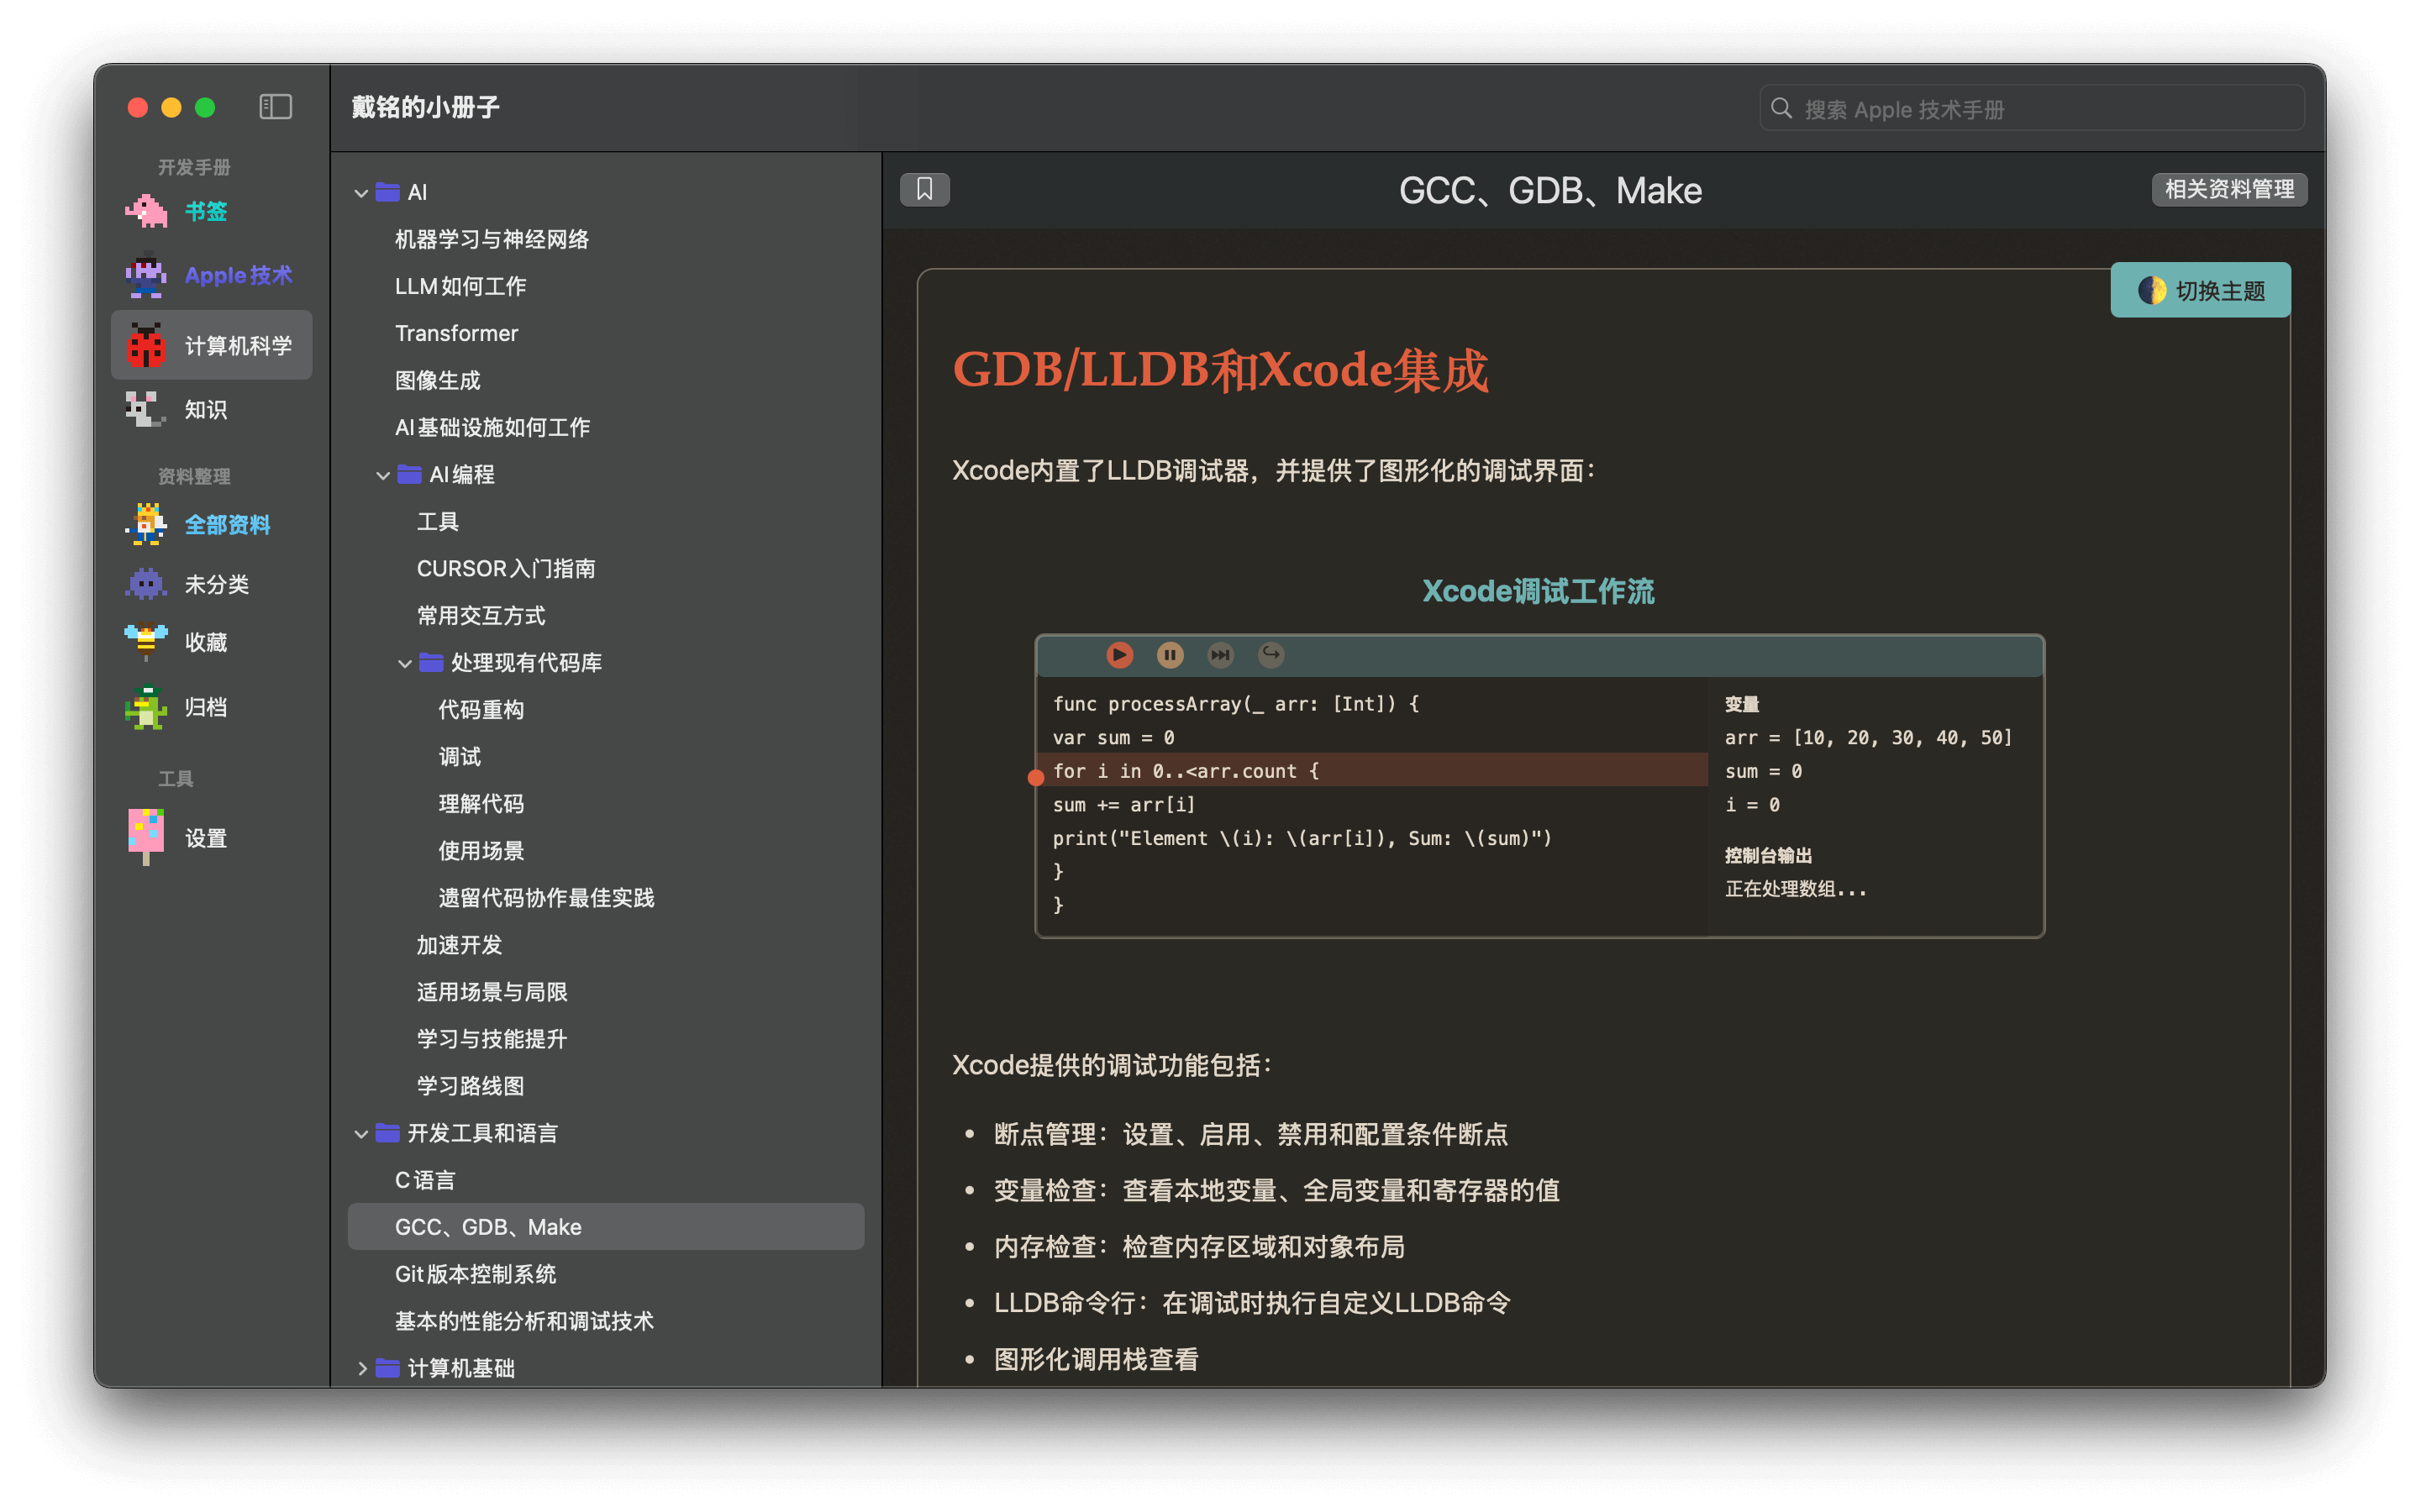The height and width of the screenshot is (1512, 2420).
Task: Click the skip-forward button in debugger toolbar
Action: click(1220, 655)
